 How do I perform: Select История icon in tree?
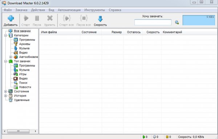click(11, 96)
